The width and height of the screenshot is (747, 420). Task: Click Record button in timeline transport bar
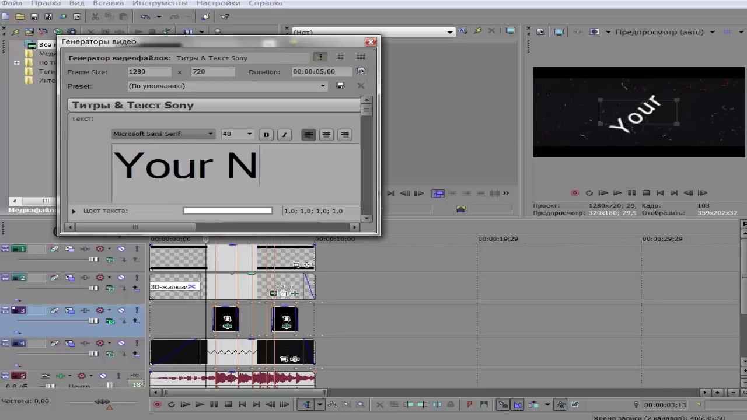157,404
